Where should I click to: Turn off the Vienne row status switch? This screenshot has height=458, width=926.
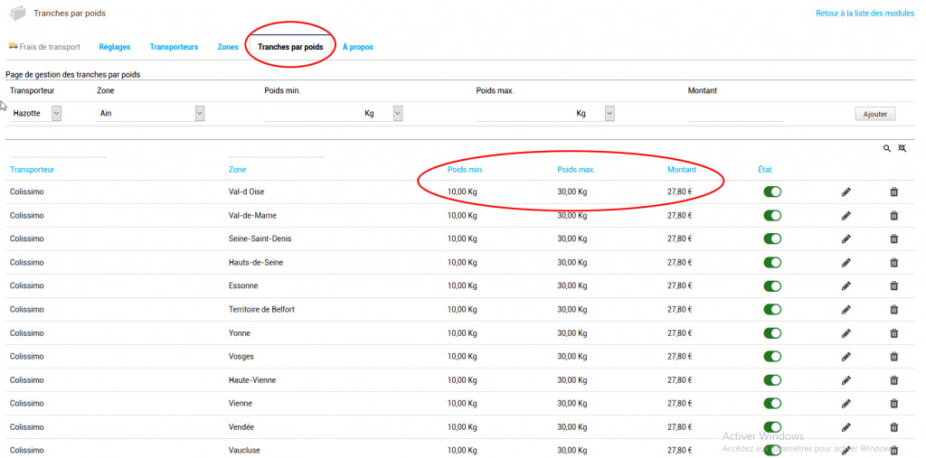click(772, 403)
